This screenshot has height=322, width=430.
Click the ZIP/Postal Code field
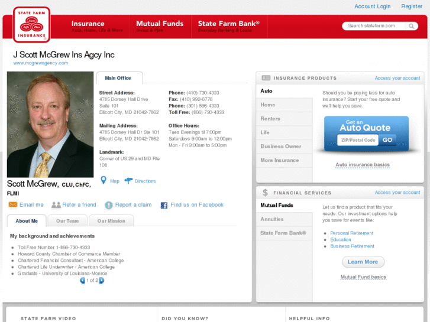tap(358, 140)
